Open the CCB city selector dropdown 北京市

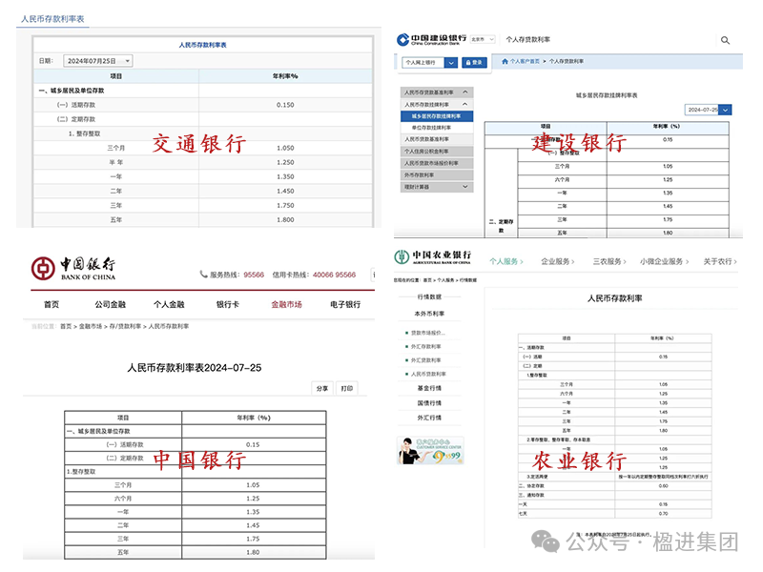click(x=483, y=39)
